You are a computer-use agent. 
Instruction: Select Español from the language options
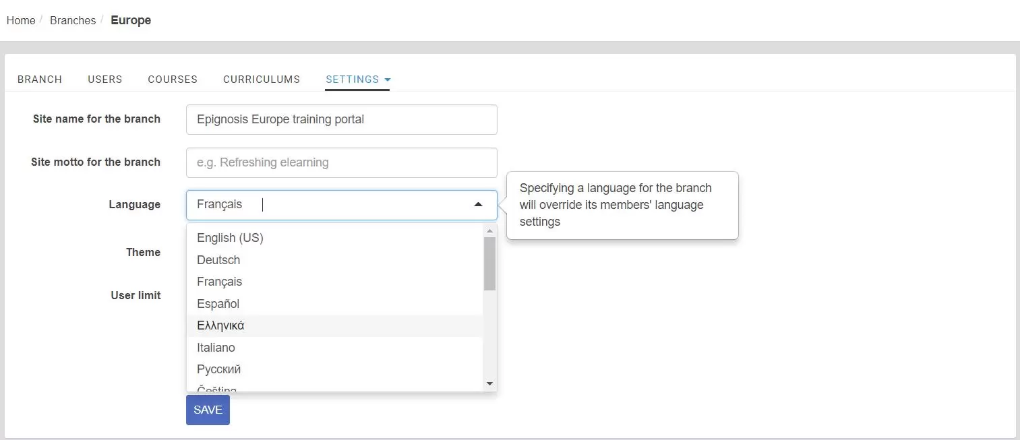point(218,303)
